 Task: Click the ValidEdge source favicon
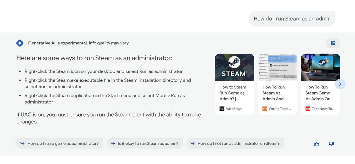coord(222,109)
